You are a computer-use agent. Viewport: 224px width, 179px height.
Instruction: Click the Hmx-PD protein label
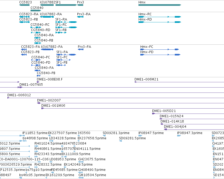click(x=147, y=52)
